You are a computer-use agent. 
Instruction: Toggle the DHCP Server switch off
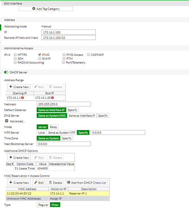[6, 72]
